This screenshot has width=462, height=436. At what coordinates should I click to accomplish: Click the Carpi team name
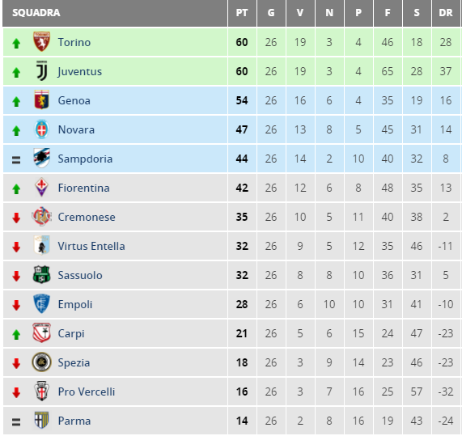(x=71, y=333)
